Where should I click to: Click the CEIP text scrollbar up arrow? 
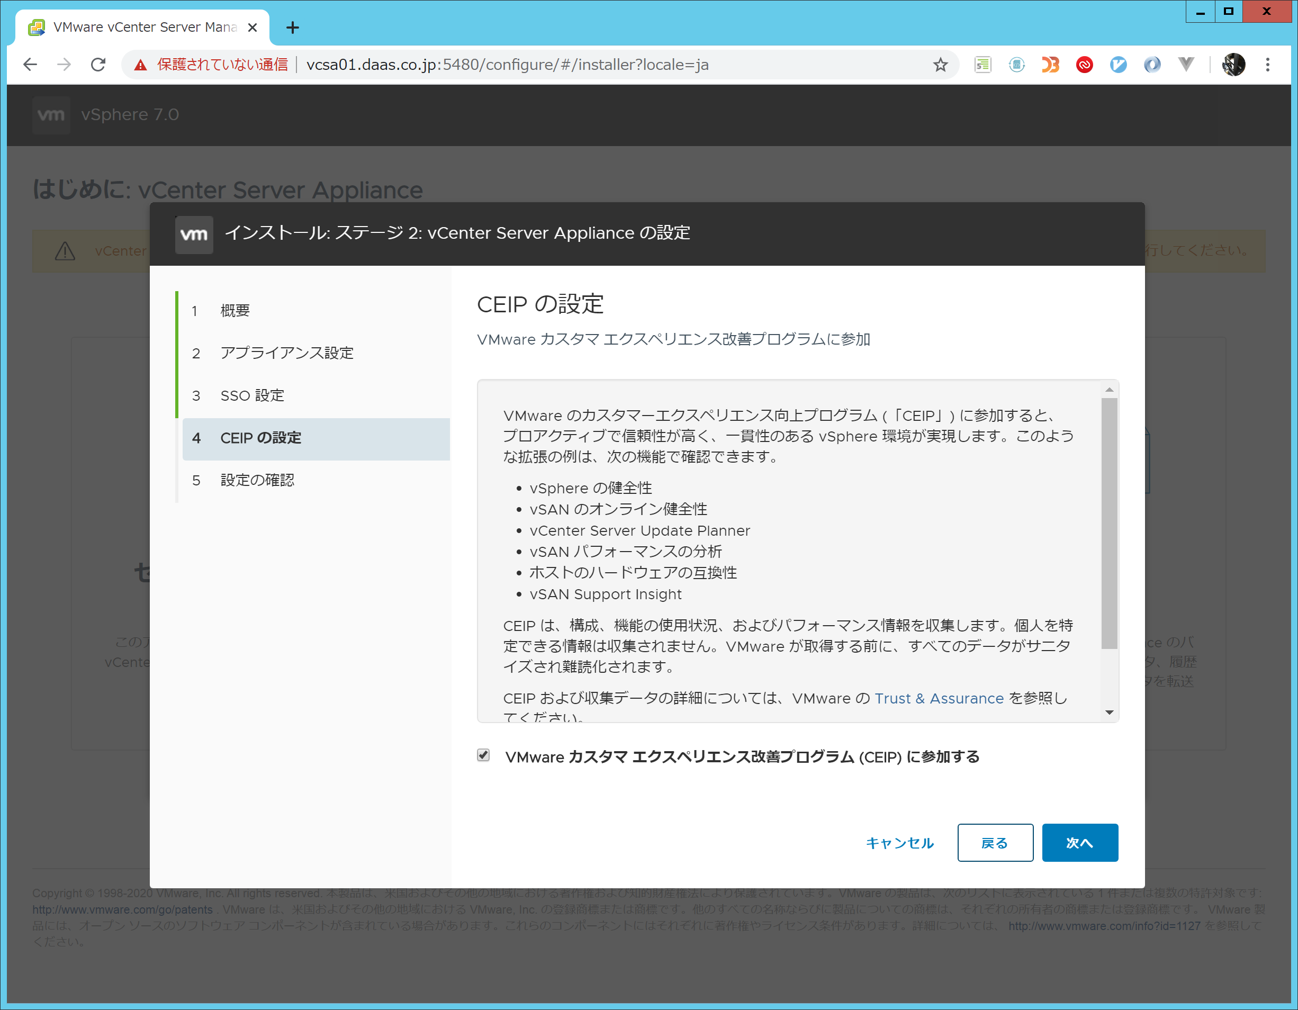[1109, 390]
